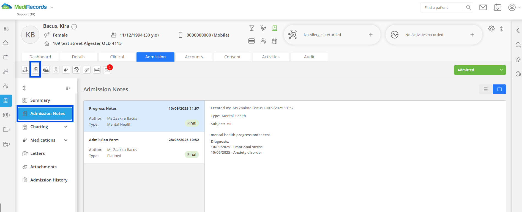
Task: Open the pathology flask toolbar icon
Action: pyautogui.click(x=46, y=70)
